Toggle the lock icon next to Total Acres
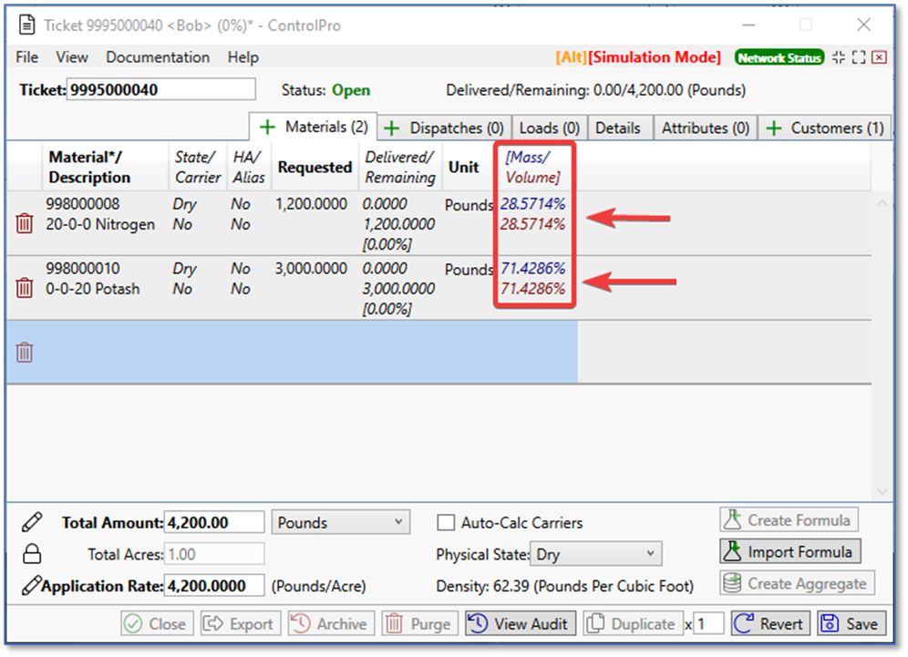This screenshot has width=908, height=657. [x=32, y=554]
